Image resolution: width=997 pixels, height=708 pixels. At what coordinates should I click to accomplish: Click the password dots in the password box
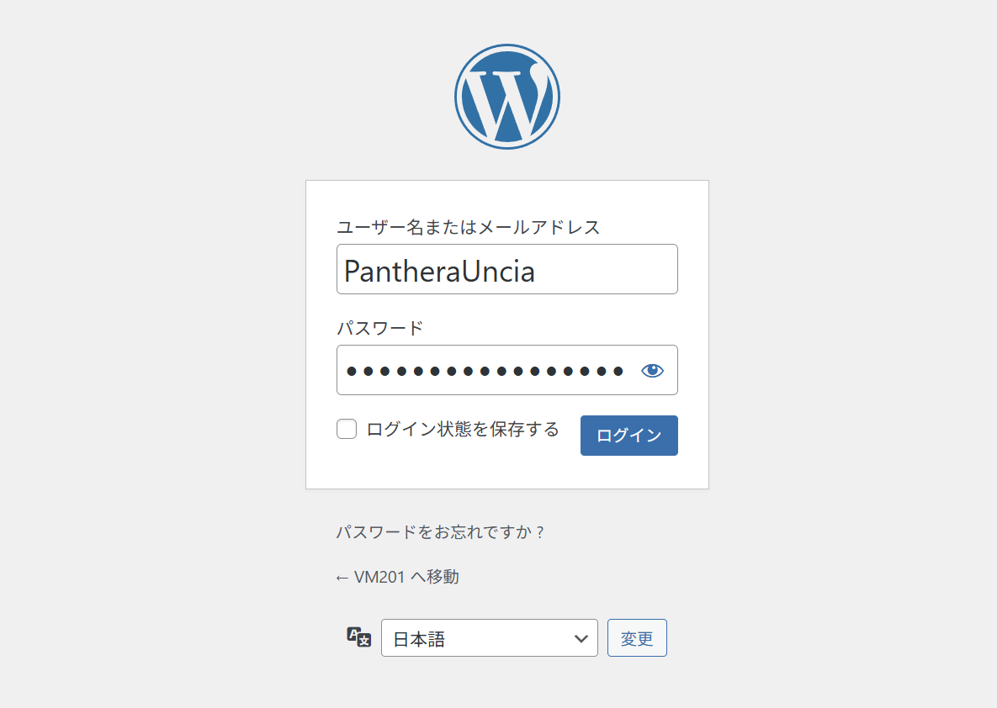pyautogui.click(x=485, y=371)
